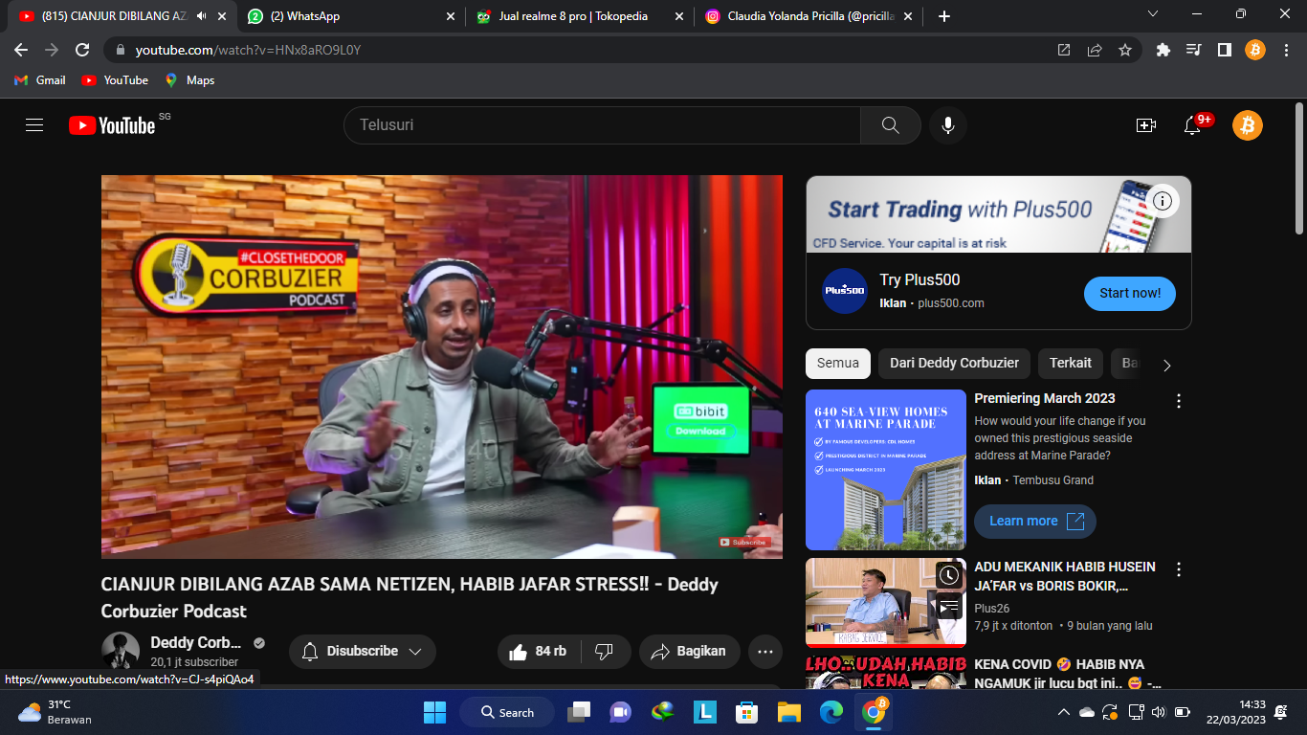Open Deddy Corbuzier channel avatar
This screenshot has height=735, width=1307.
pyautogui.click(x=121, y=651)
